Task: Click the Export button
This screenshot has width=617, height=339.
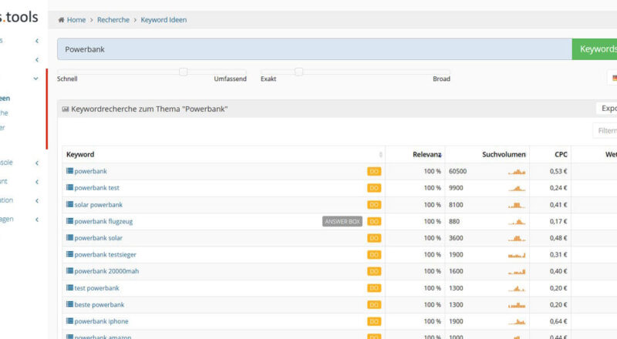Action: (x=607, y=108)
